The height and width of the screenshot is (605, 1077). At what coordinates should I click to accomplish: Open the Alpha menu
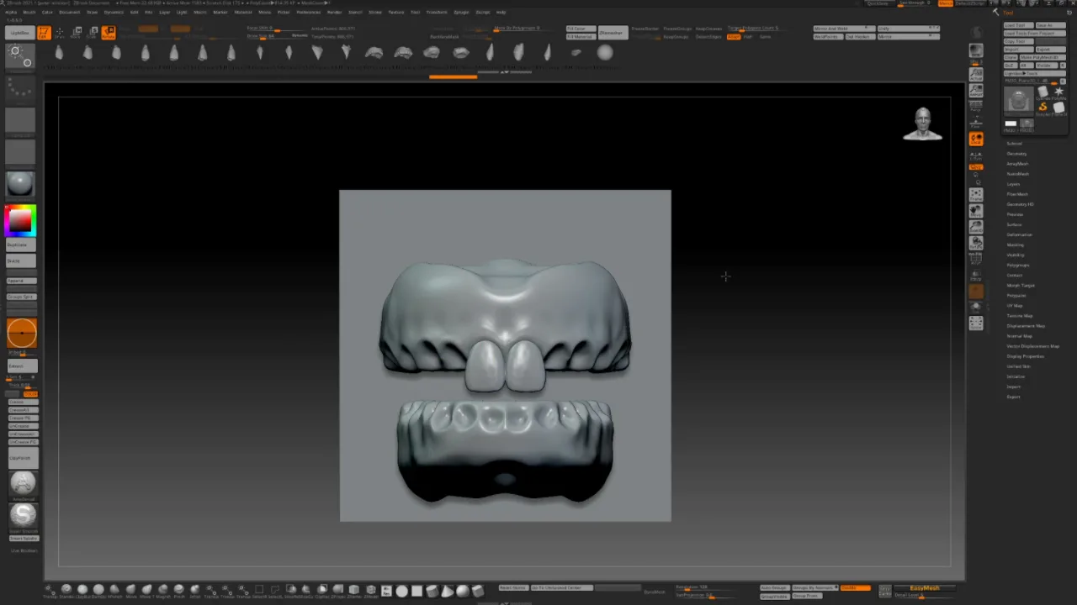coord(12,13)
